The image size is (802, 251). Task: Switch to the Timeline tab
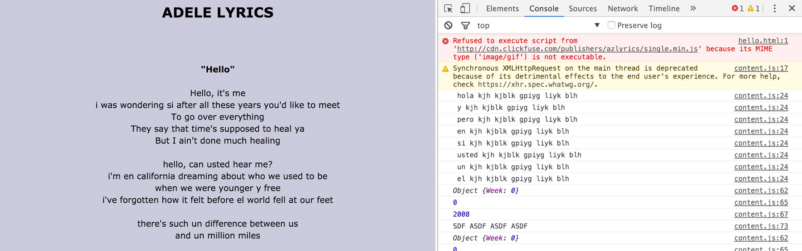click(x=664, y=9)
